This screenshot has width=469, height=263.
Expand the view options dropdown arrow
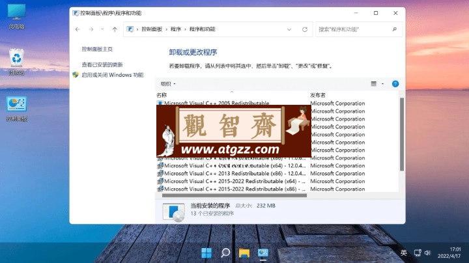(382, 84)
